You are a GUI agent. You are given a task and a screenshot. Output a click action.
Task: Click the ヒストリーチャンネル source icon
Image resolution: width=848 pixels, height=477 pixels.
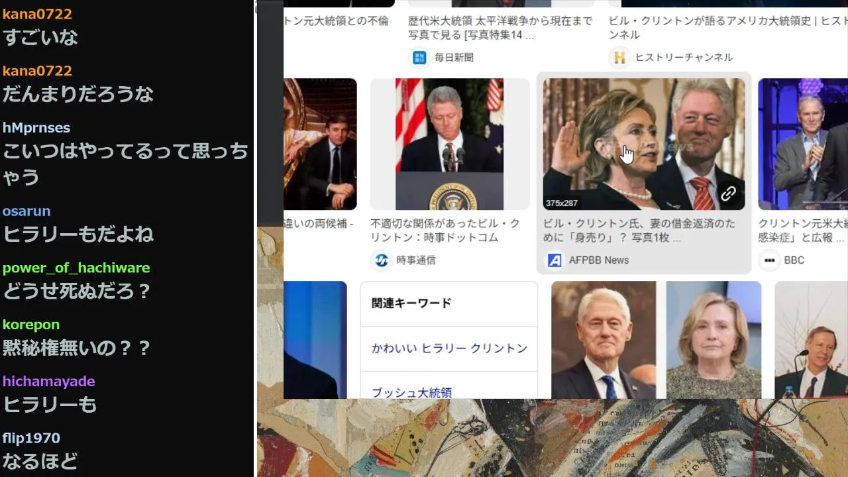[619, 58]
